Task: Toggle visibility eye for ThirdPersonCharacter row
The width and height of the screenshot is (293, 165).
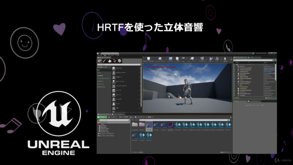Action: coord(234,70)
